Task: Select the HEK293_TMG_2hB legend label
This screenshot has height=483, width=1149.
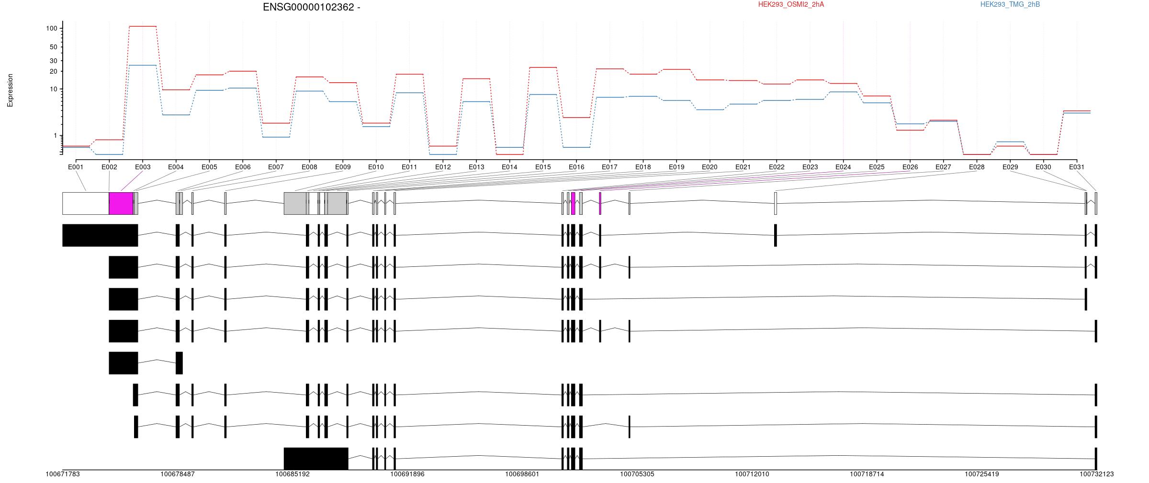Action: [x=1010, y=4]
